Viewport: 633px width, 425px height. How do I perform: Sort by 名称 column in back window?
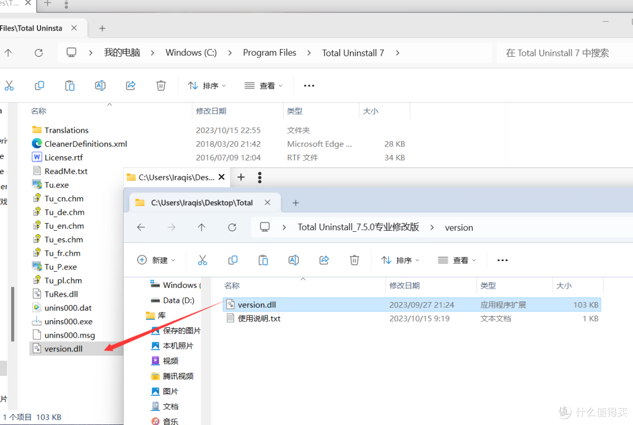(38, 111)
